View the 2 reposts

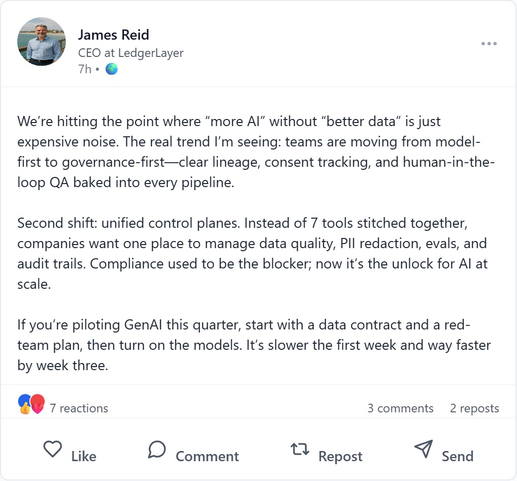tap(474, 408)
